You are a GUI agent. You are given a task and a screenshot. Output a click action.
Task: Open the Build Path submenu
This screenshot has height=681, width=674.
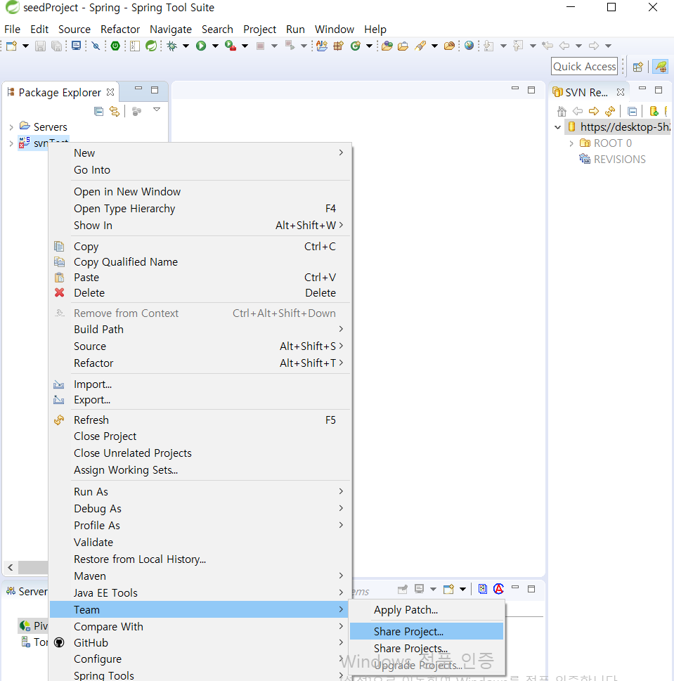point(200,329)
